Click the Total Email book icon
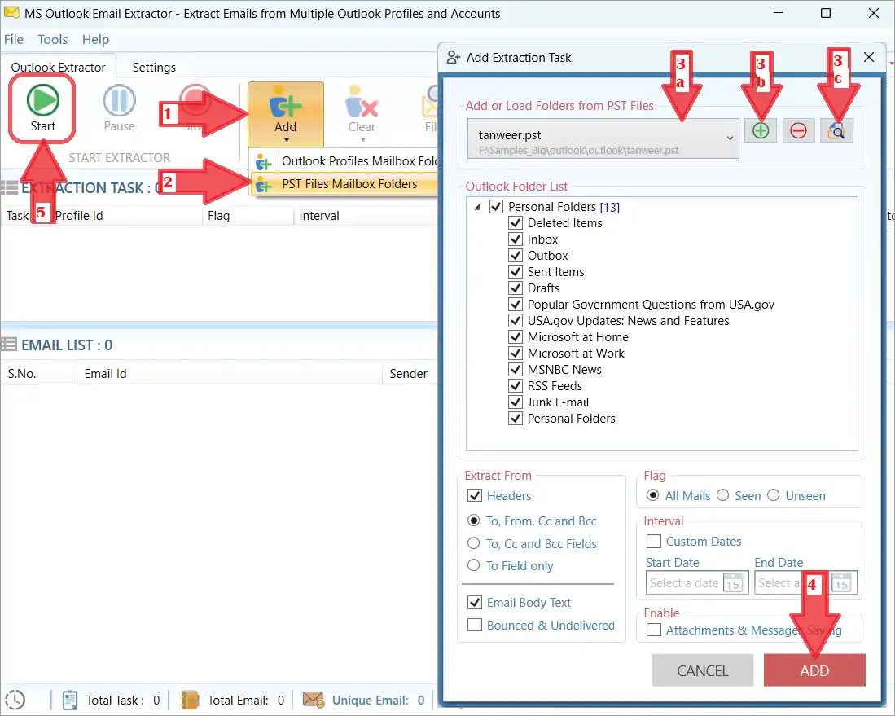Viewport: 895px width, 716px height. [x=190, y=700]
